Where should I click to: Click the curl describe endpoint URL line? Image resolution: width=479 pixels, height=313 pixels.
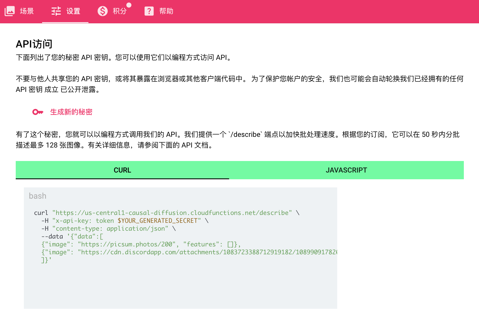(167, 213)
